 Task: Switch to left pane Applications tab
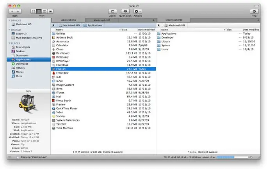click(68, 20)
